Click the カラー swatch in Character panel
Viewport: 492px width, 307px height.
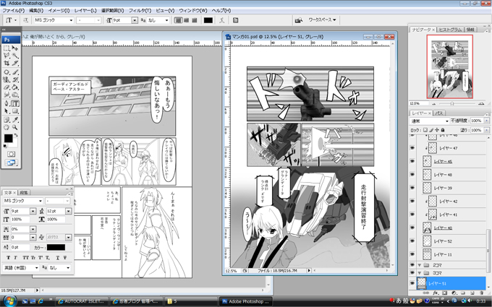tap(56, 248)
